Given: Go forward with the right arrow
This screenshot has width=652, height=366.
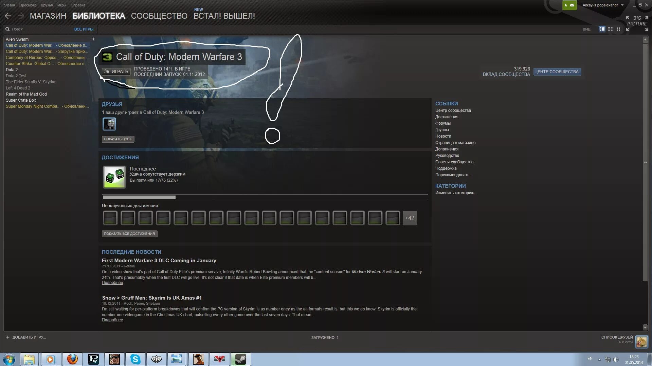Looking at the screenshot, I should (21, 16).
